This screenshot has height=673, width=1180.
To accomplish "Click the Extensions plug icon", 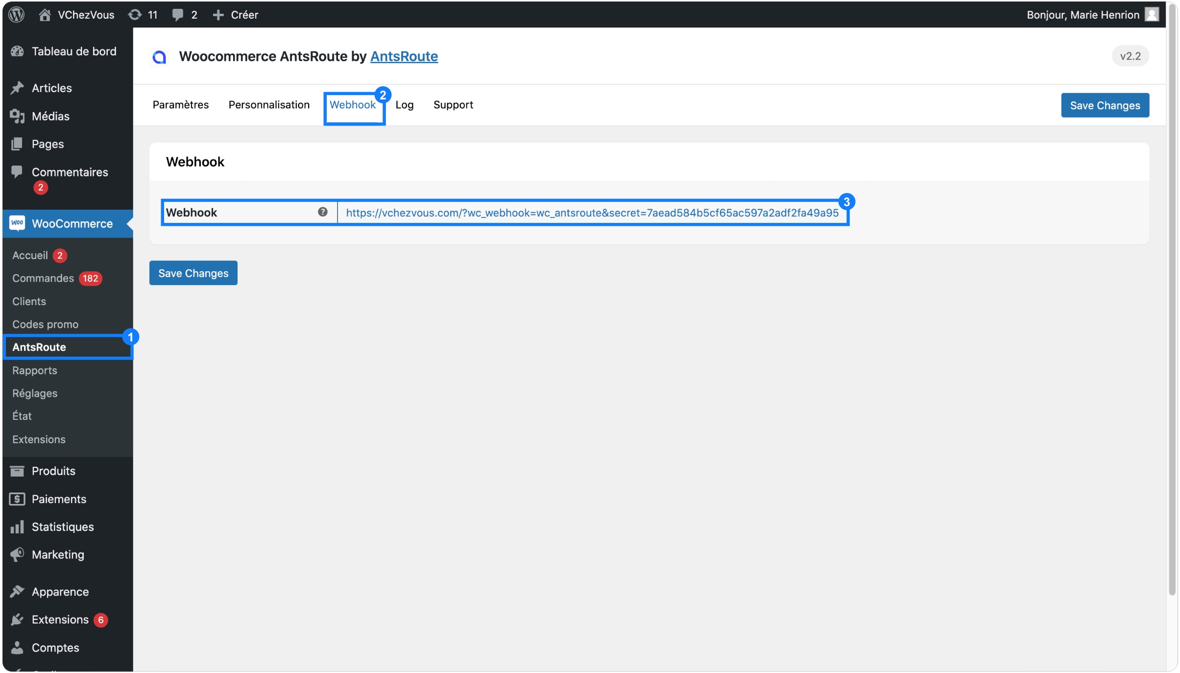I will pos(17,619).
